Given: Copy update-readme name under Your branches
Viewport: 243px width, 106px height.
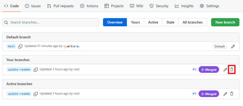Looking at the screenshot, I should point(36,69).
